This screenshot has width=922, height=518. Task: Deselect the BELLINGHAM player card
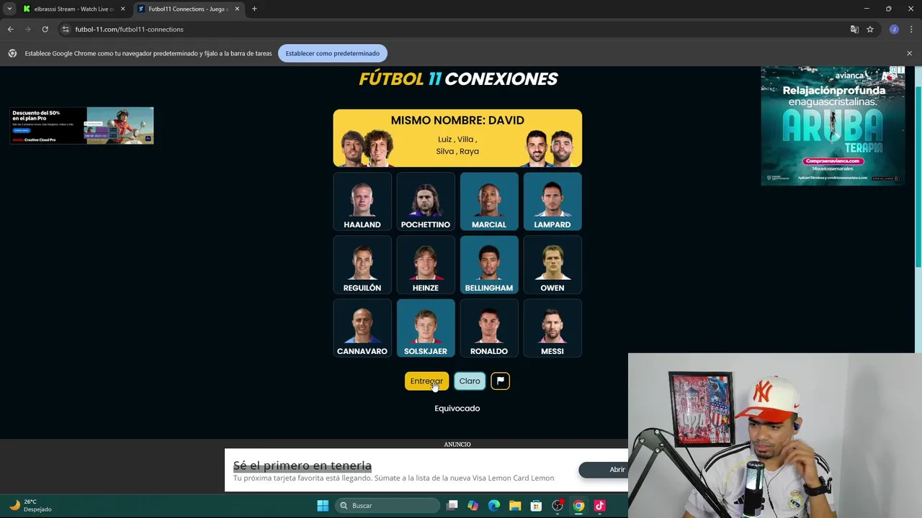tap(488, 265)
